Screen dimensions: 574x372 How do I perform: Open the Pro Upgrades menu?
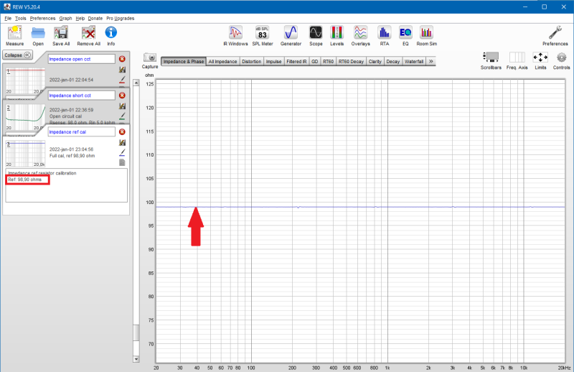coord(120,19)
